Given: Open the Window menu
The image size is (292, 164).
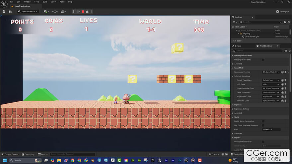Looking at the screenshot, I should pyautogui.click(x=27, y=2).
